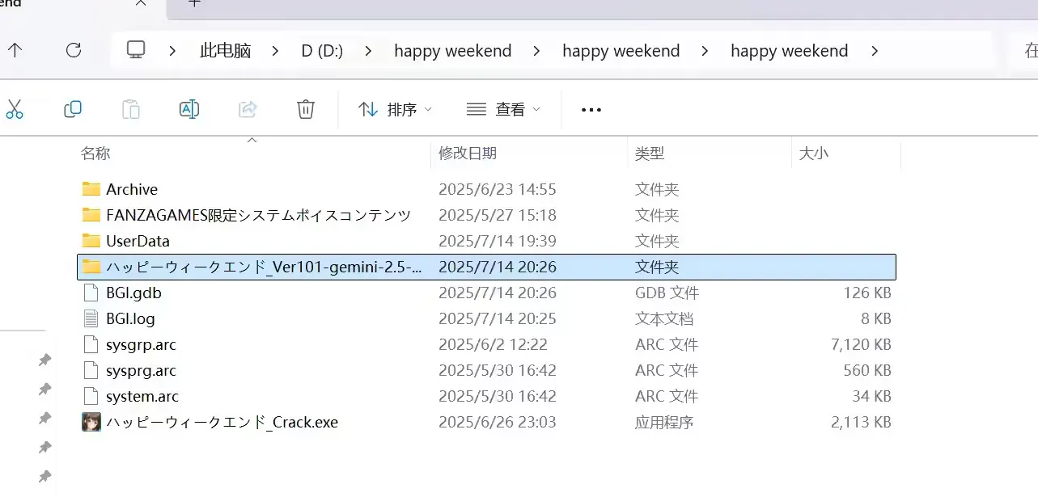Click the This PC monitor icon
This screenshot has width=1038, height=497.
136,50
